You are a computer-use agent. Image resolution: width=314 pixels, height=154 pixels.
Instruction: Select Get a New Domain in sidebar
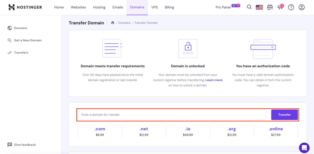coord(28,40)
